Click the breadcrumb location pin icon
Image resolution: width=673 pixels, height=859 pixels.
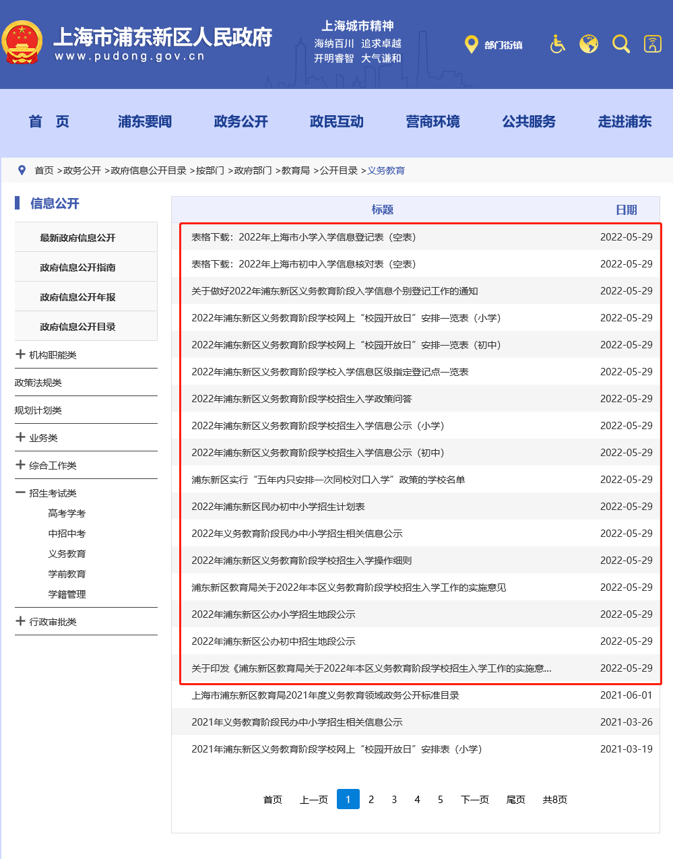22,170
